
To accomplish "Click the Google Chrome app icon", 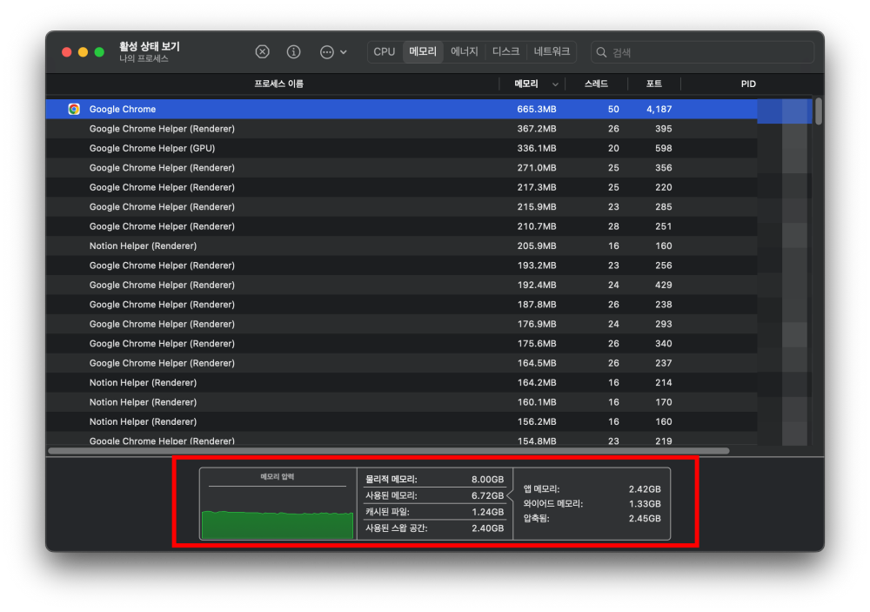I will click(74, 109).
